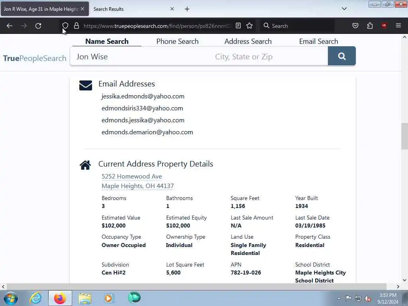The height and width of the screenshot is (306, 408).
Task: Click jessika.edmonds@yahoo.com email
Action: click(143, 96)
